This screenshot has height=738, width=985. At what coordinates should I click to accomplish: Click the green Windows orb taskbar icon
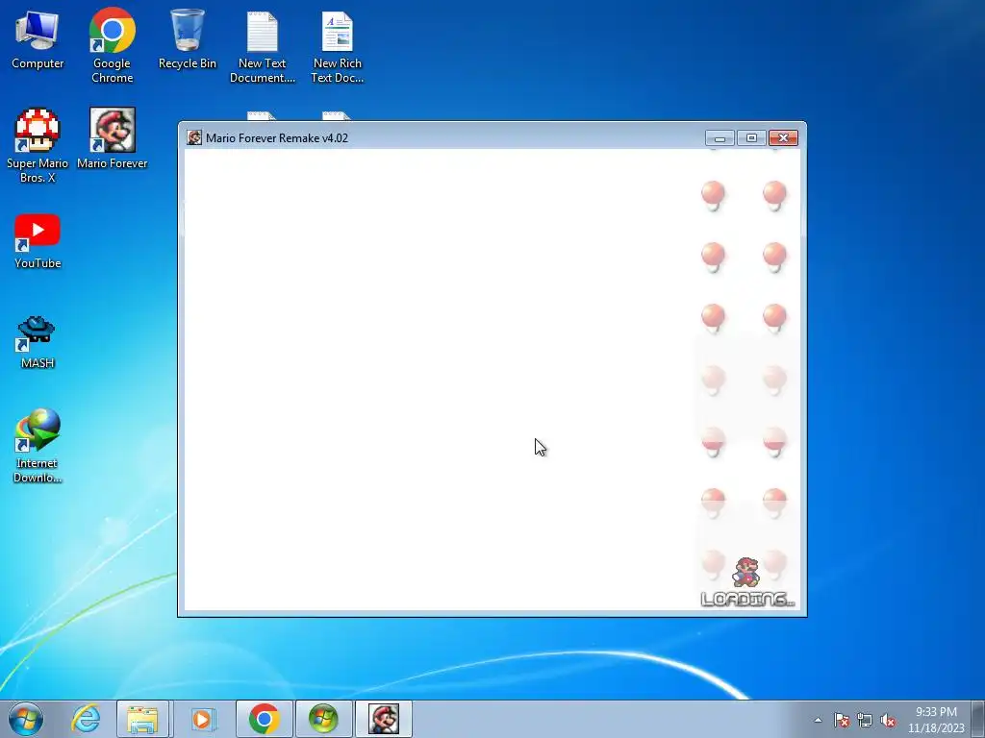[323, 719]
